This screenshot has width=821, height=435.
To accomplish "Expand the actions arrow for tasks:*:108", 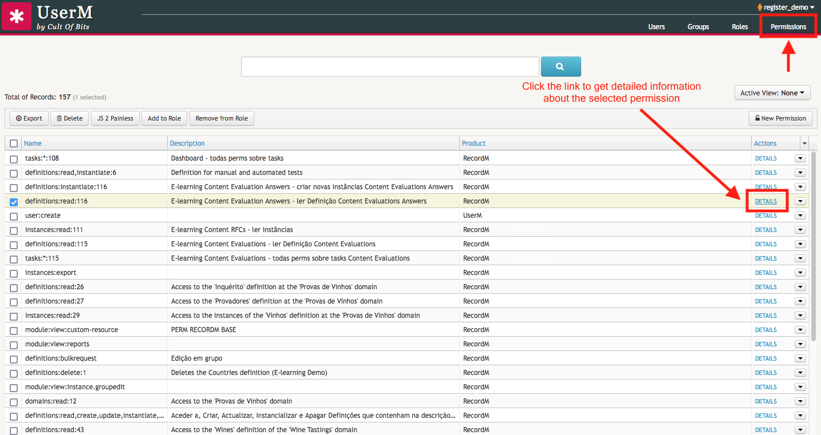I will [800, 158].
